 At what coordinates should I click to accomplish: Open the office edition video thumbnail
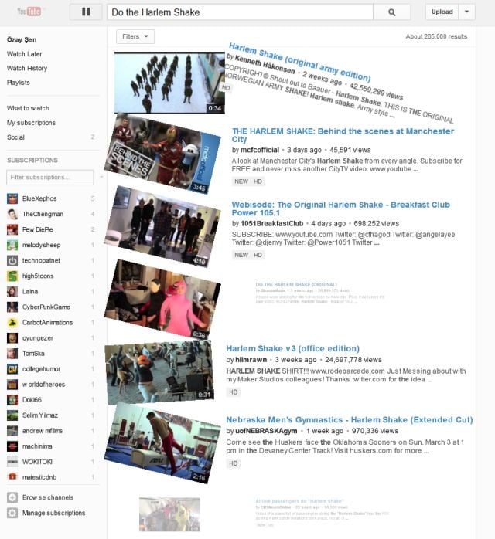[x=159, y=371]
